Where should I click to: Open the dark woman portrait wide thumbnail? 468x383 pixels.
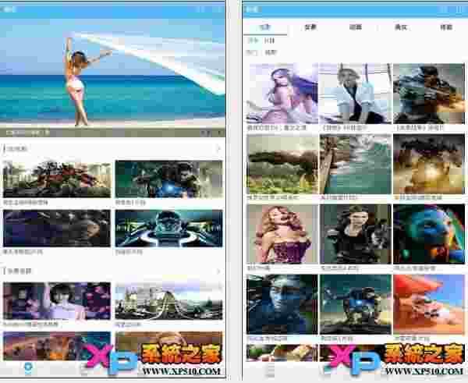57,229
